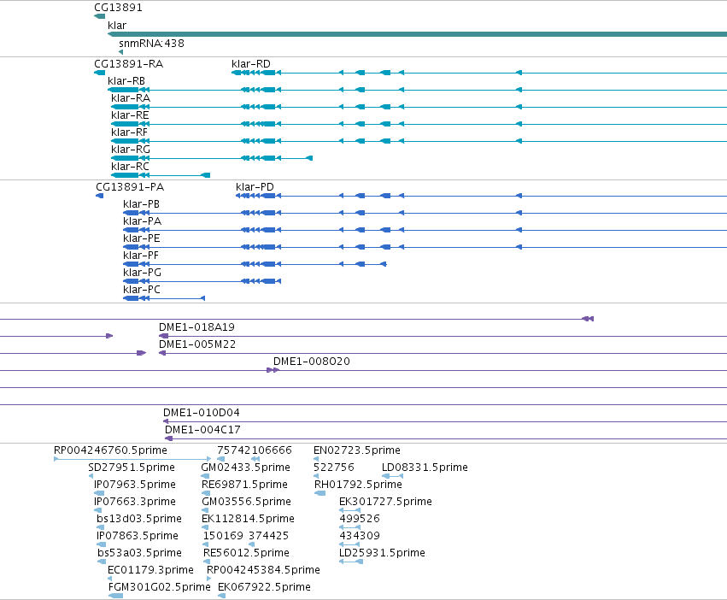This screenshot has width=727, height=600.
Task: Click the klar-RF transcript label
Action: (129, 132)
